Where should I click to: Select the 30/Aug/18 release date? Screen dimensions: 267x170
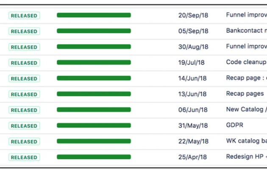pos(193,47)
